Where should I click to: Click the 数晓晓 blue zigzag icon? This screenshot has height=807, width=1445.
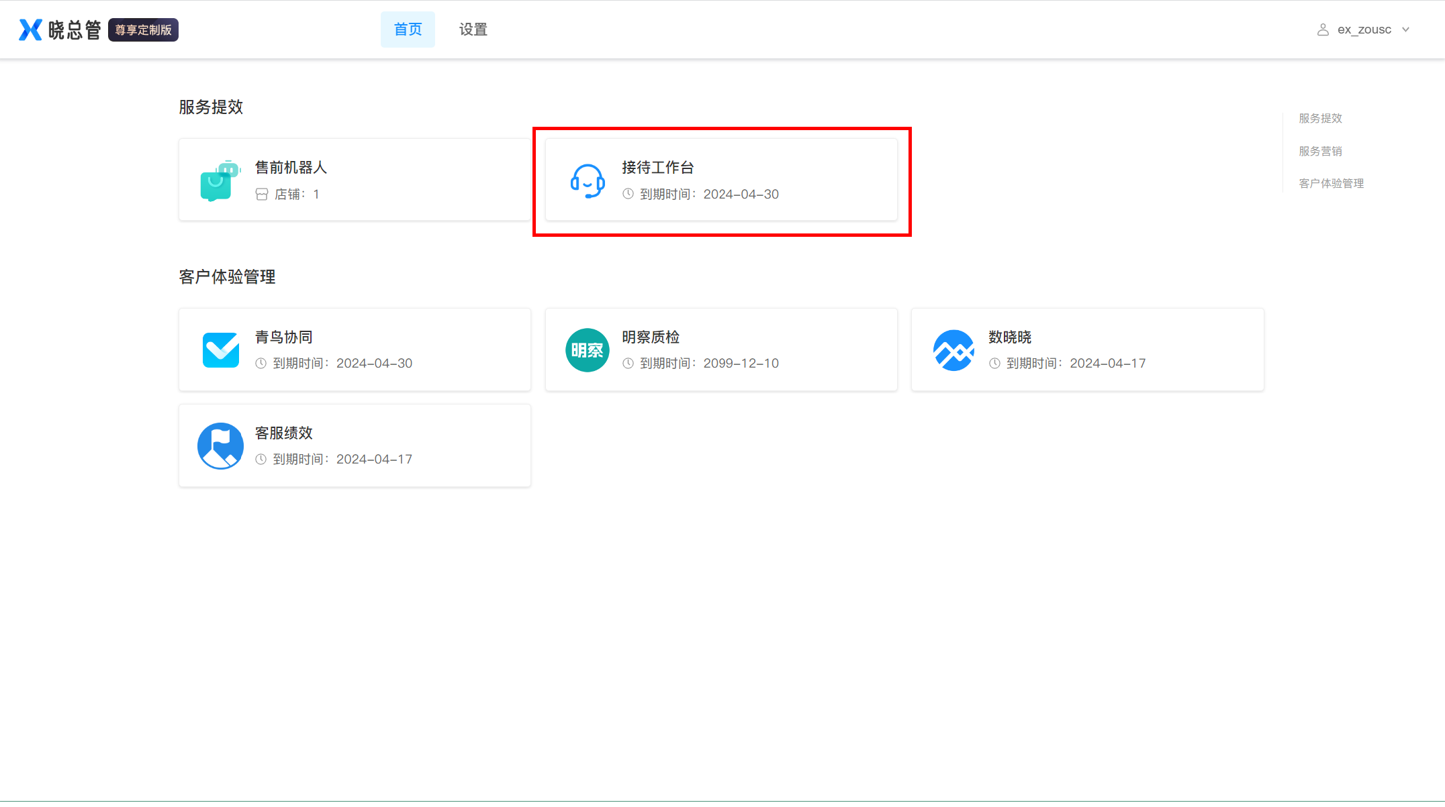[953, 349]
